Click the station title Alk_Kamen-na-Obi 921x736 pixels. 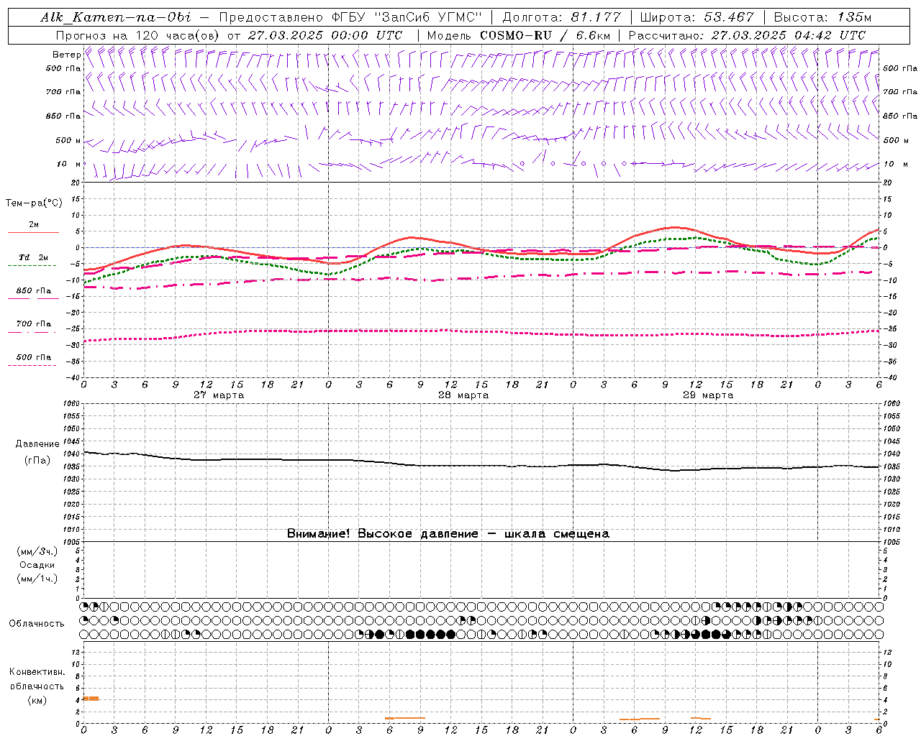[116, 17]
